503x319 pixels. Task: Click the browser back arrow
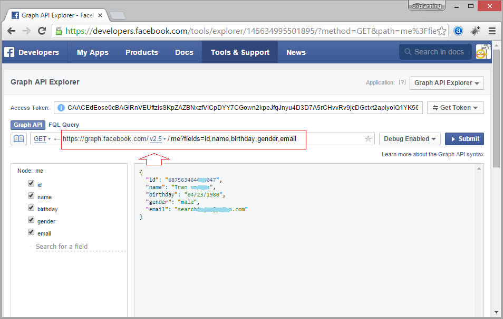click(11, 31)
